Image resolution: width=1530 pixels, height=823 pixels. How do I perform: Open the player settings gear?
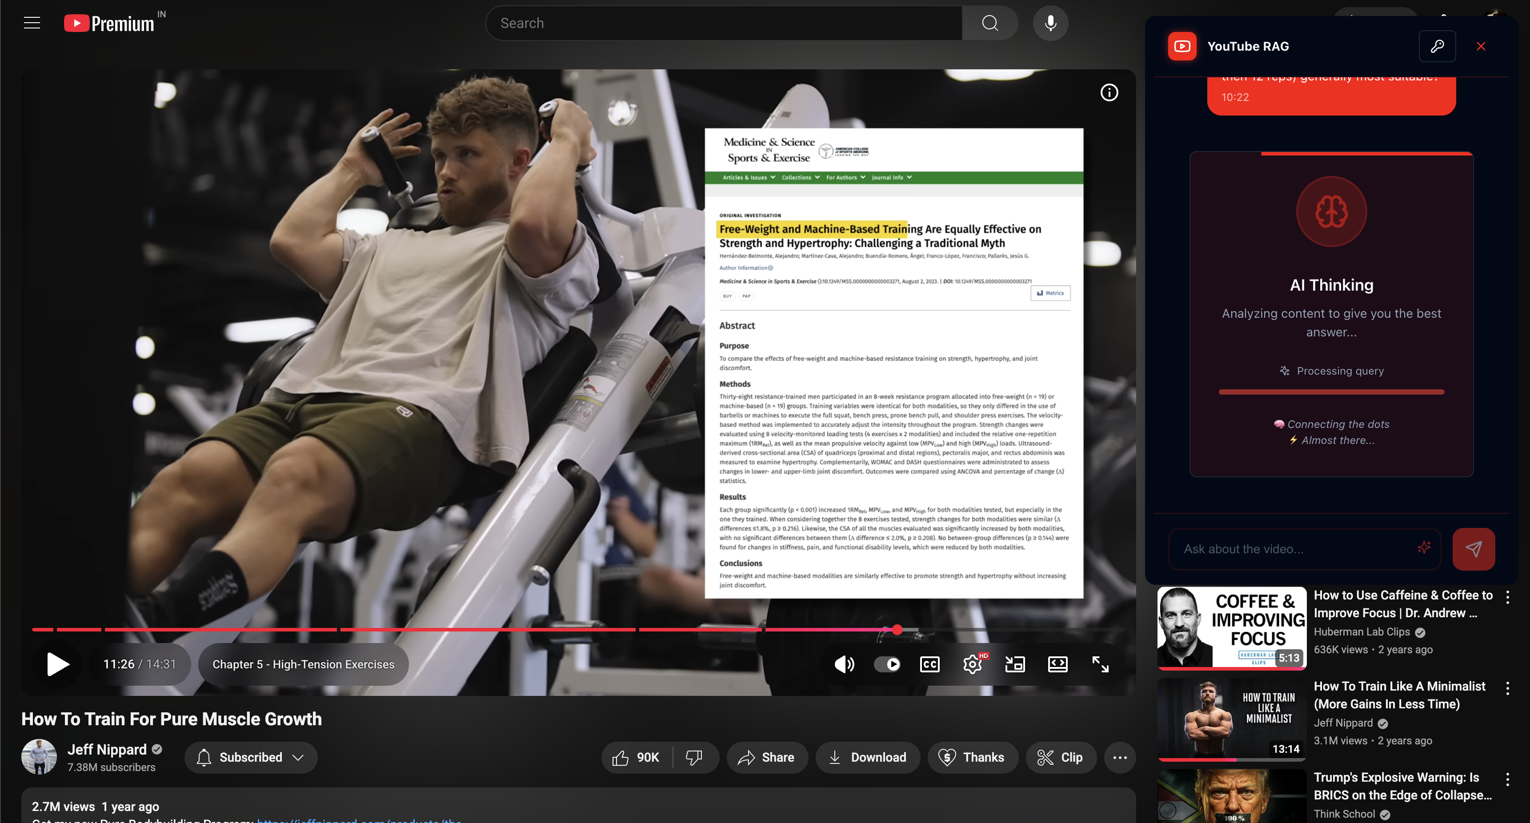(972, 664)
